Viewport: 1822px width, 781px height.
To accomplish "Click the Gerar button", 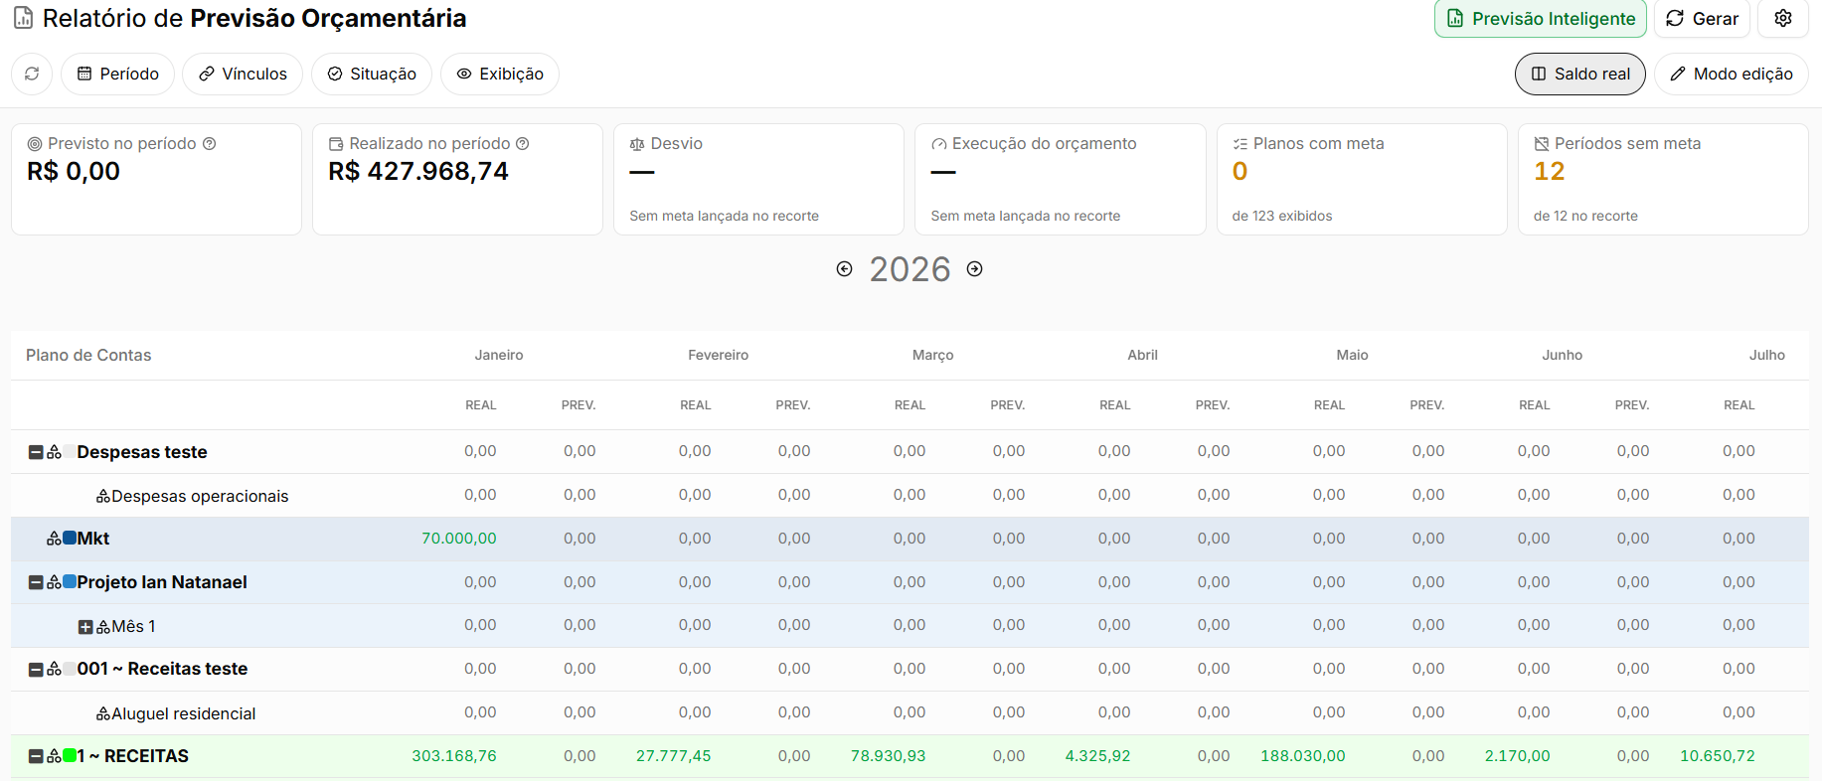I will pyautogui.click(x=1702, y=18).
